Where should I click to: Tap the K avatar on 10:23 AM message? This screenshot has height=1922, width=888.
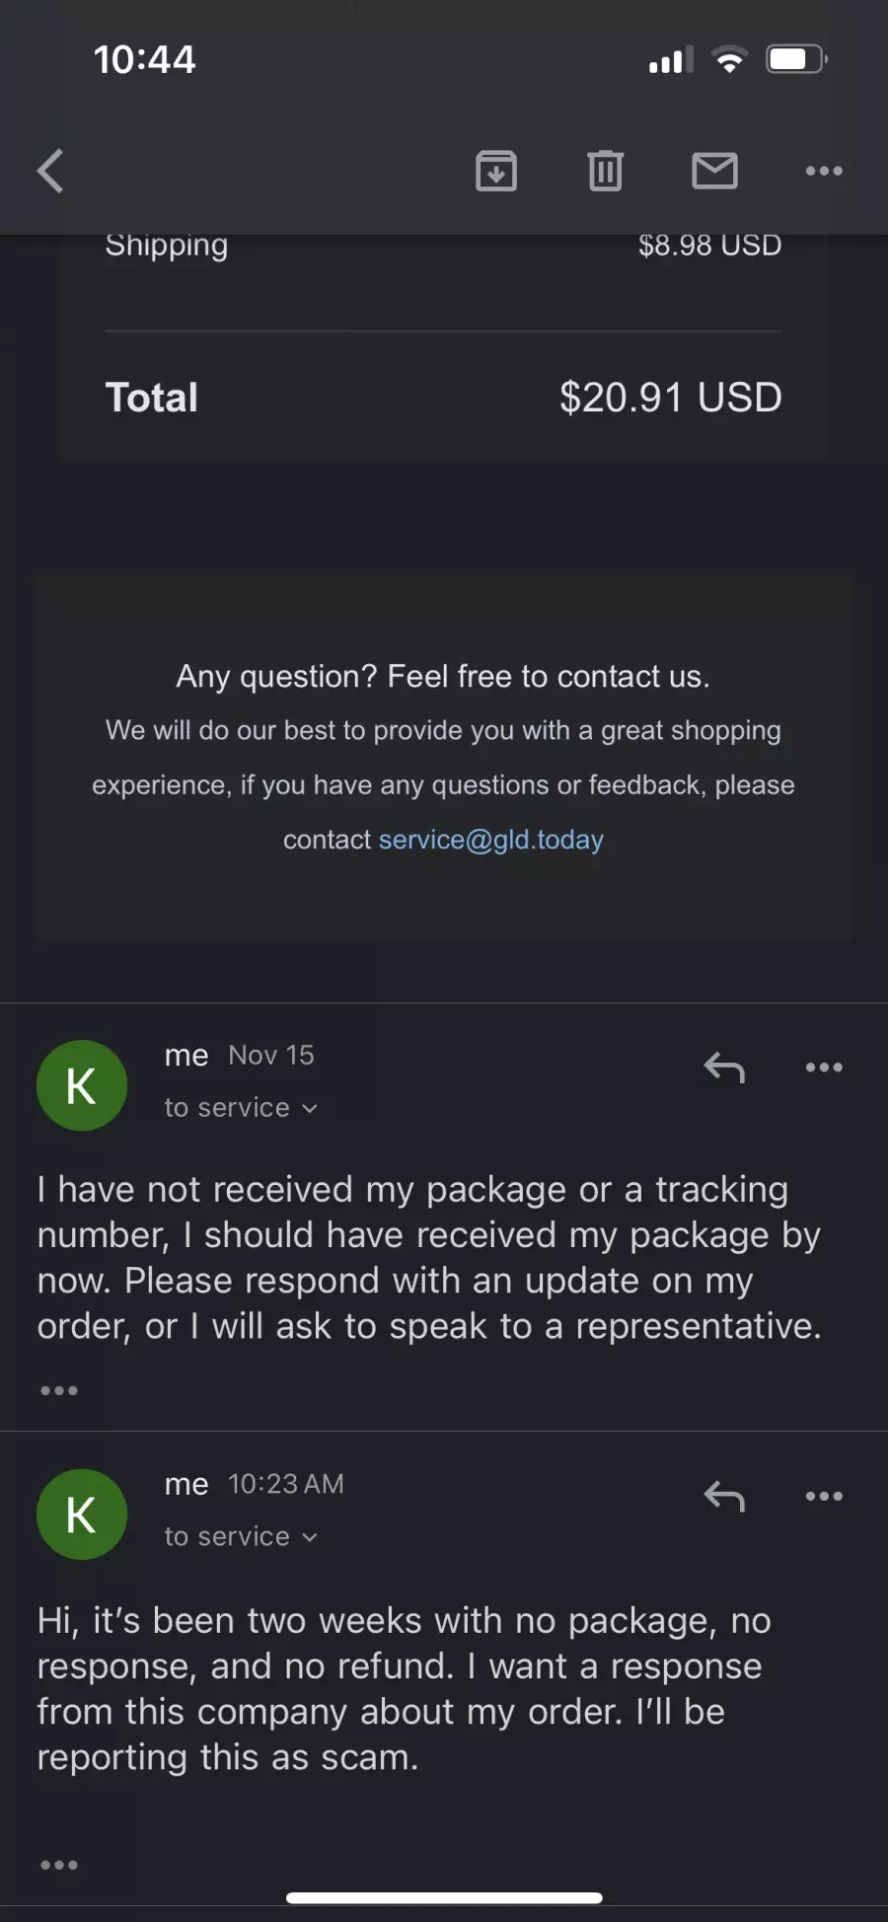tap(82, 1515)
